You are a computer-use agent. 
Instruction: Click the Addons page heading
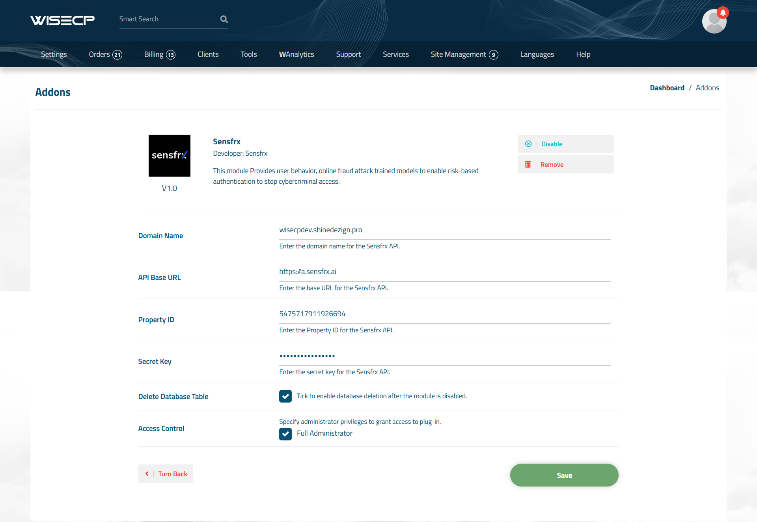click(x=53, y=92)
